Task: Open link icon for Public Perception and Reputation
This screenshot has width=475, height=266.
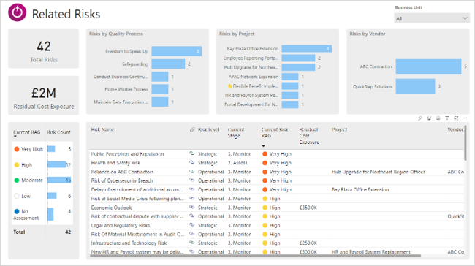Action: [x=191, y=153]
